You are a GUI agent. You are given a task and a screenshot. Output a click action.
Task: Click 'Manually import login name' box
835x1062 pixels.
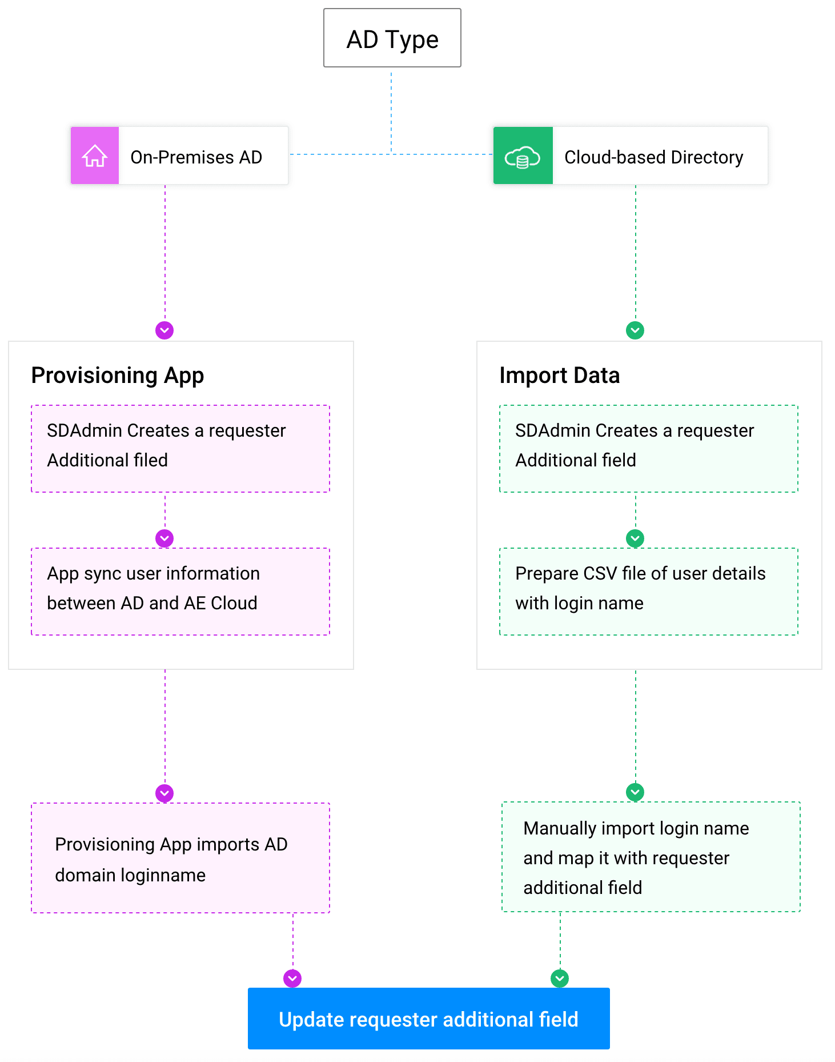point(651,857)
